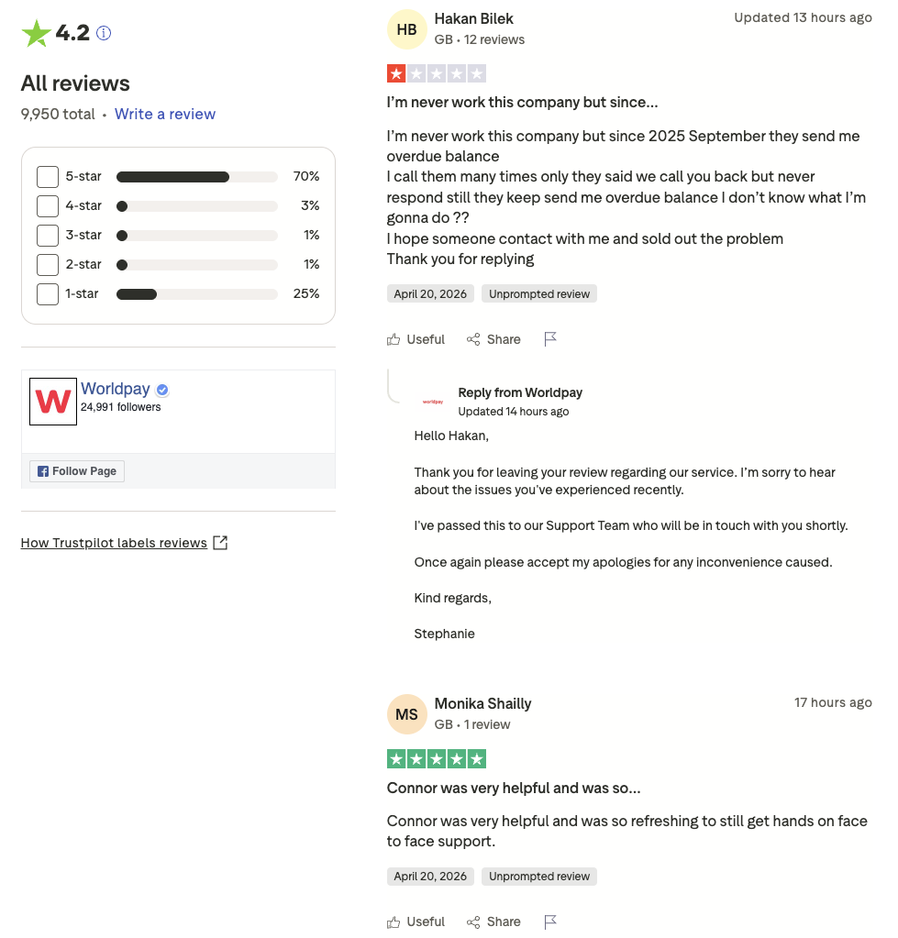Click the thumbs-up Useful icon on Monika's review
Viewport: 898px width, 938px height.
(394, 921)
